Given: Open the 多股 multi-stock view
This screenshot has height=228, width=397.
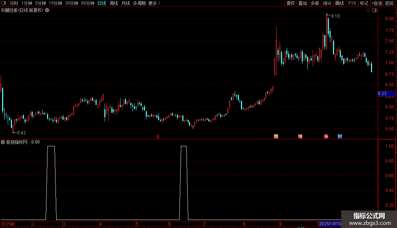Looking at the screenshot, I should [x=315, y=3].
